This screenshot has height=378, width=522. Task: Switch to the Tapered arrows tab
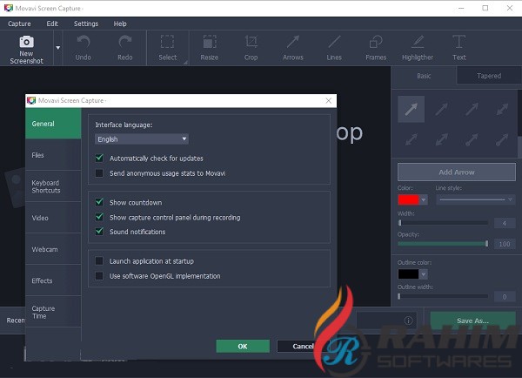tap(489, 76)
